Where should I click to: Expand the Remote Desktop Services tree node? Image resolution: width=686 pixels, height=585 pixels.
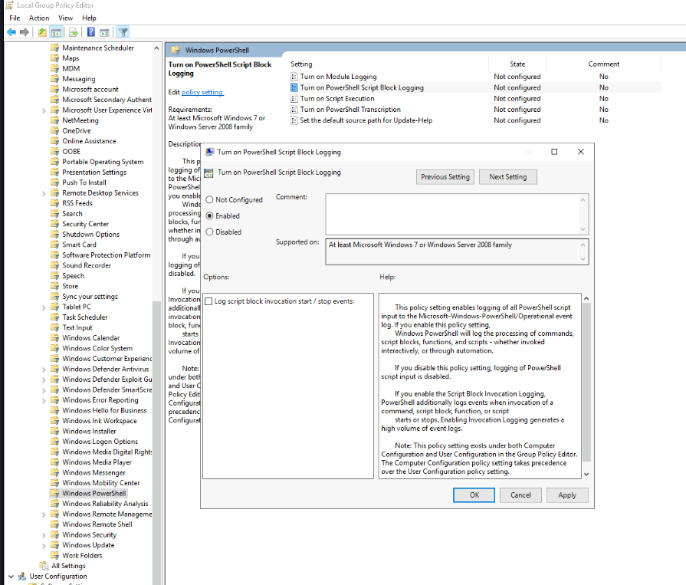click(44, 193)
